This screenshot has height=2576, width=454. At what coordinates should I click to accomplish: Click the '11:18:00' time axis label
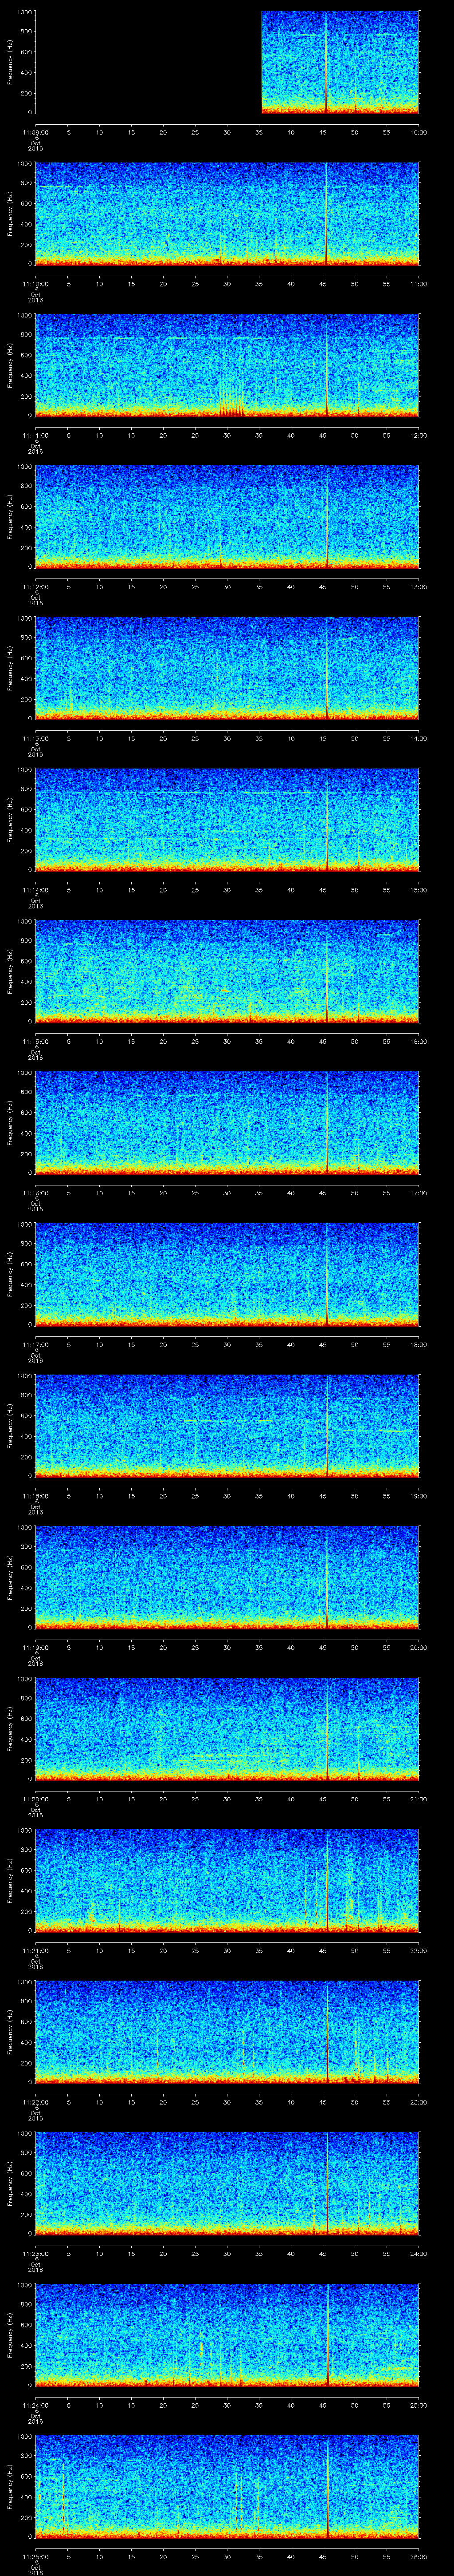[36, 1496]
